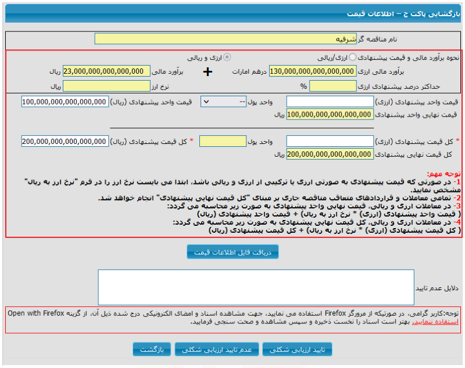465x368 pixels.
Task: Select the ارزی/ریالی radio option
Action: [352, 57]
